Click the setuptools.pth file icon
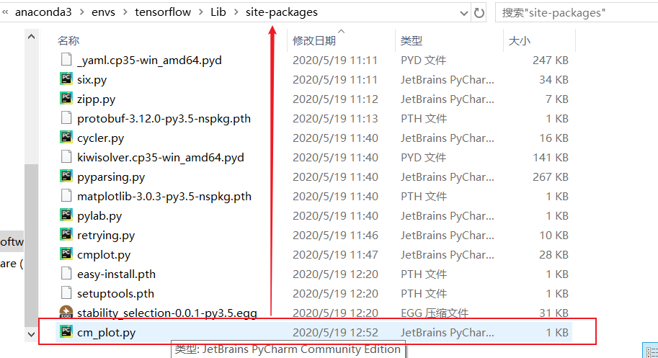Viewport: 658px width, 358px height. [66, 293]
